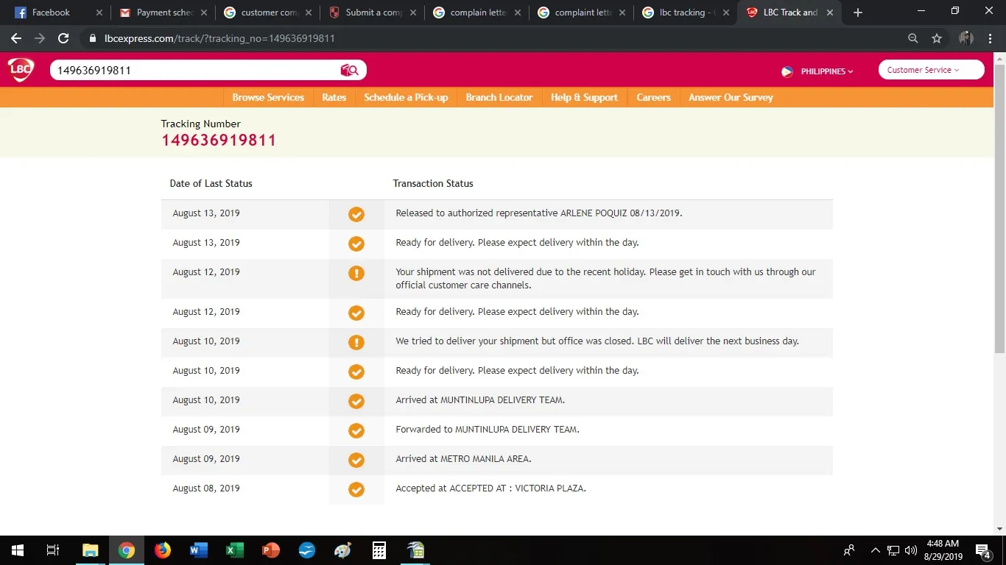Click the volume icon in system tray
Viewport: 1006px width, 565px height.
coord(911,550)
